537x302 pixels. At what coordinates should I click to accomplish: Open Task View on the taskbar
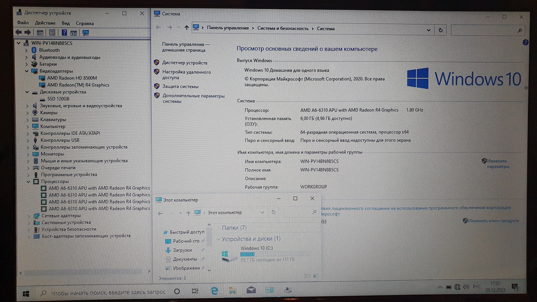click(195, 291)
